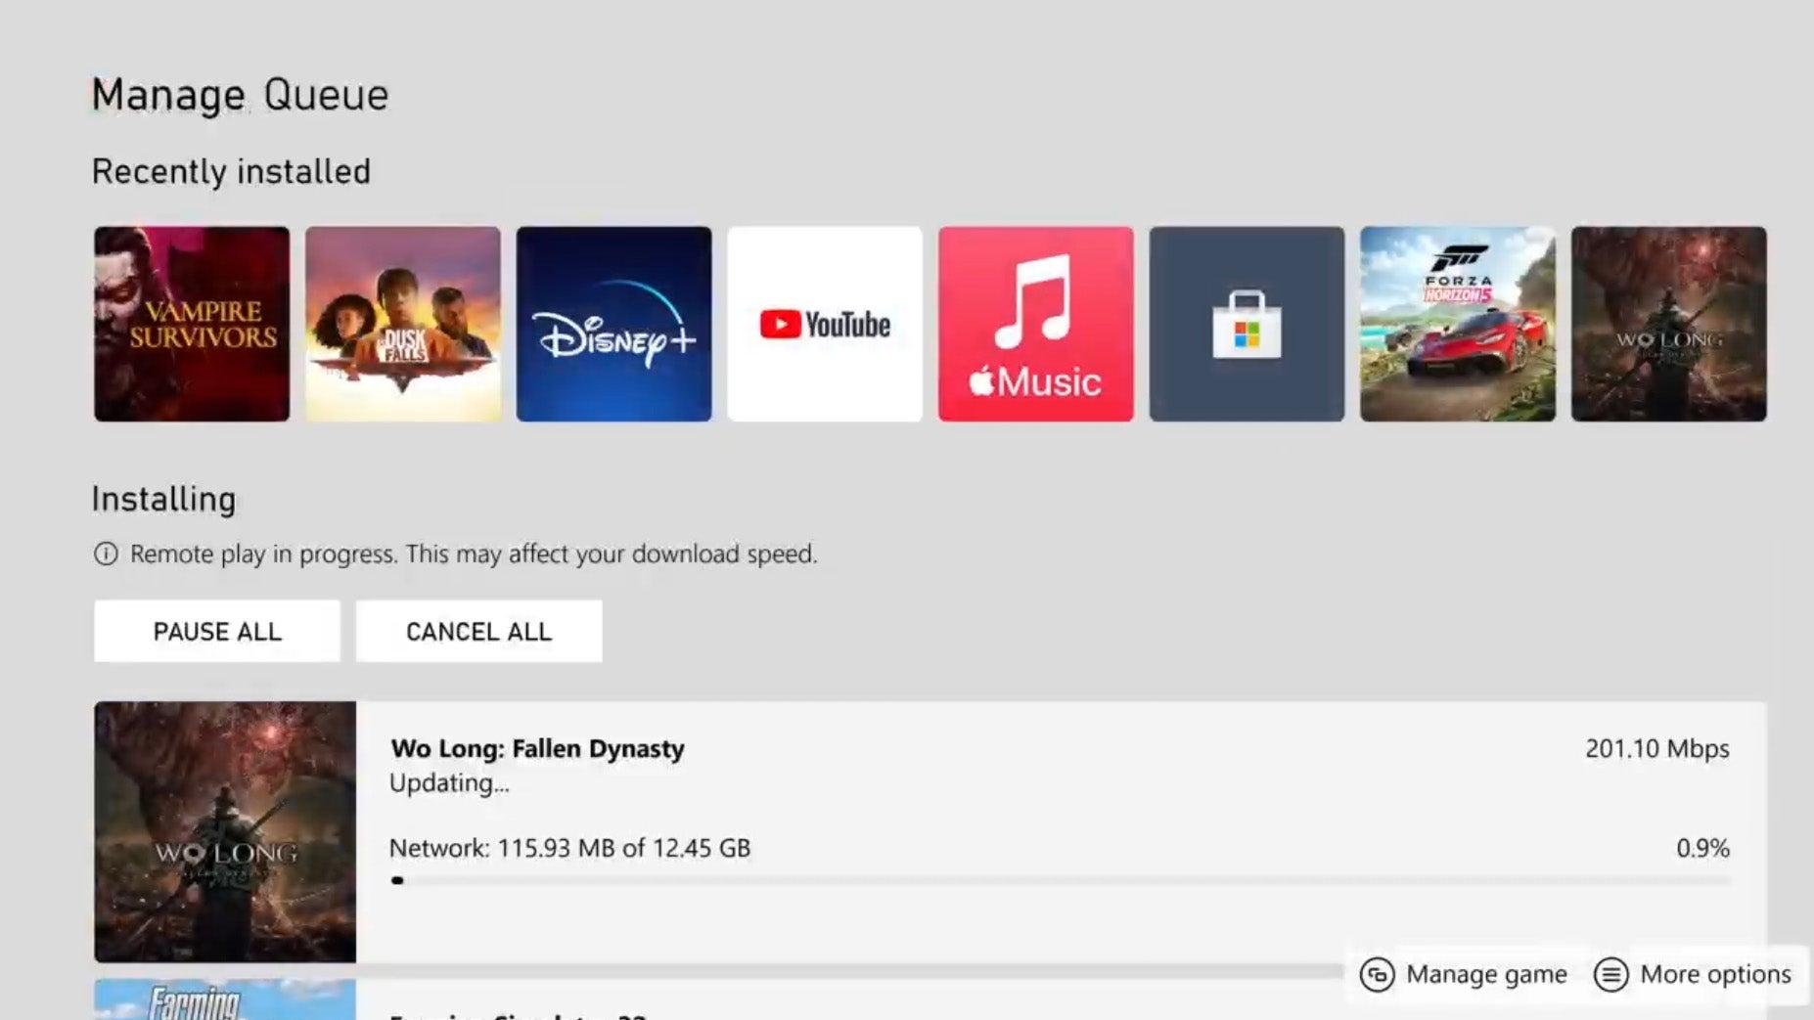Click the More options label
Image resolution: width=1814 pixels, height=1020 pixels.
(1715, 974)
